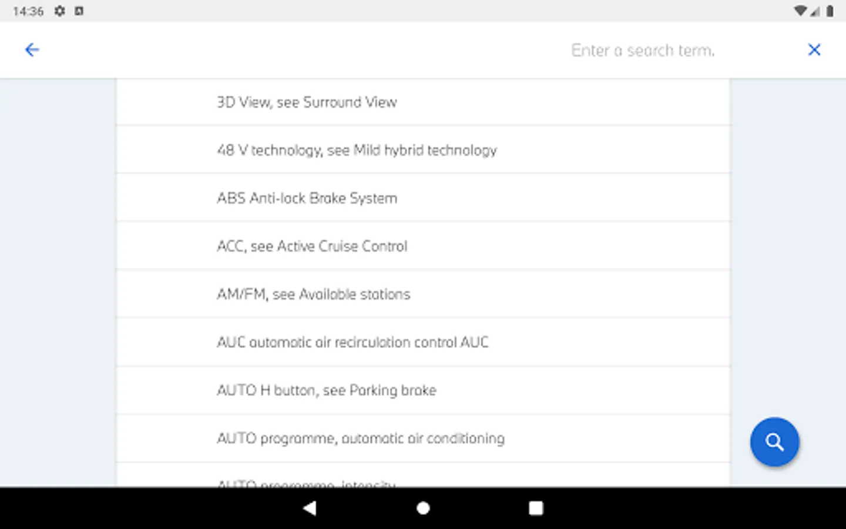This screenshot has height=529, width=846.
Task: Tap the blue back arrow icon
Action: [x=32, y=50]
